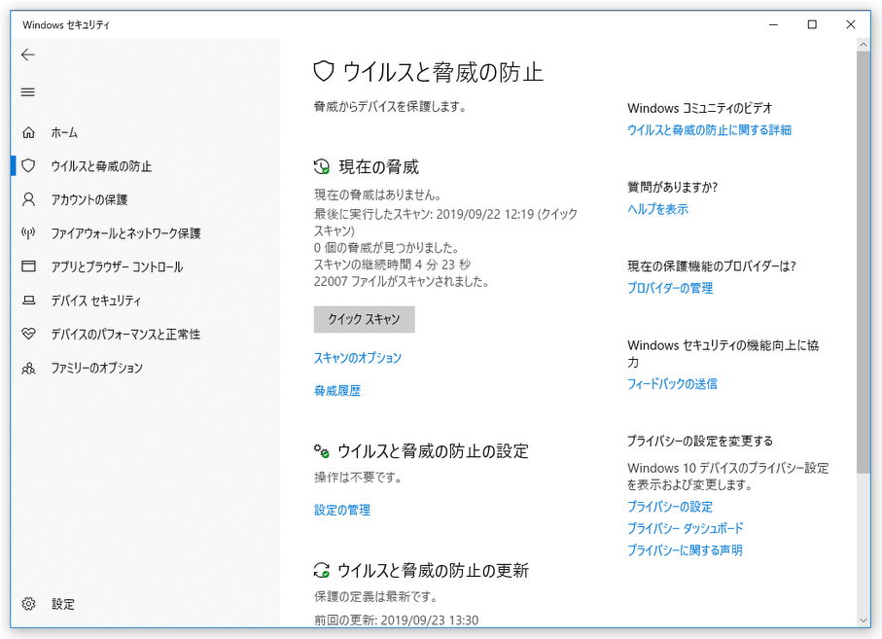
Task: Click the shield icon for ウイルスと脅威の防止
Action: tap(28, 166)
